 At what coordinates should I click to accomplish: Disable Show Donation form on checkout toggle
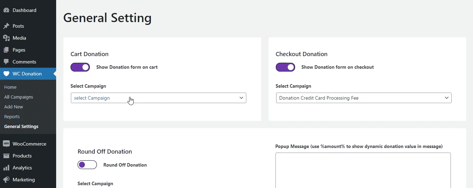(x=285, y=67)
